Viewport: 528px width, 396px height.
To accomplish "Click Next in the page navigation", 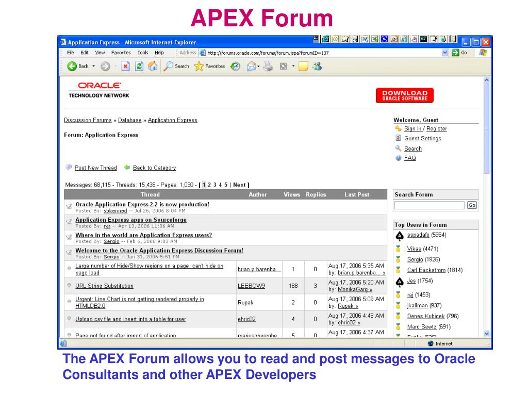I will coord(239,185).
